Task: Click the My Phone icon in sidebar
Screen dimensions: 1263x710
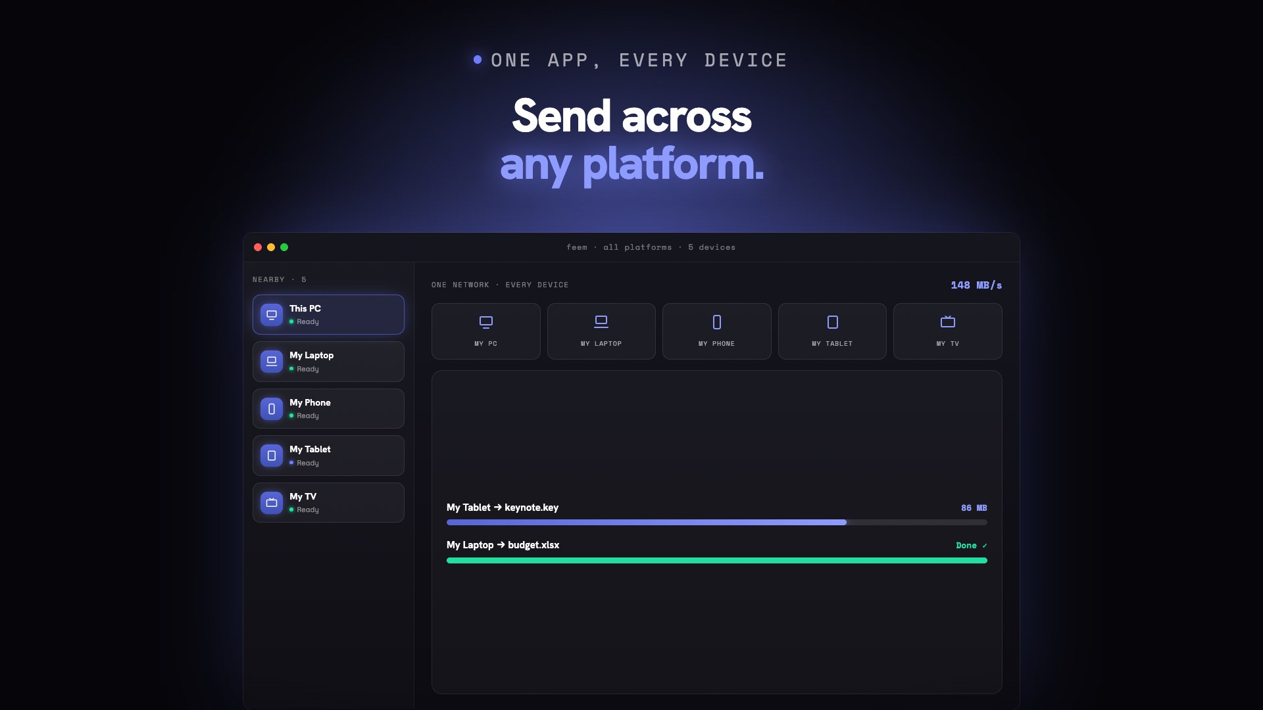Action: click(x=272, y=409)
